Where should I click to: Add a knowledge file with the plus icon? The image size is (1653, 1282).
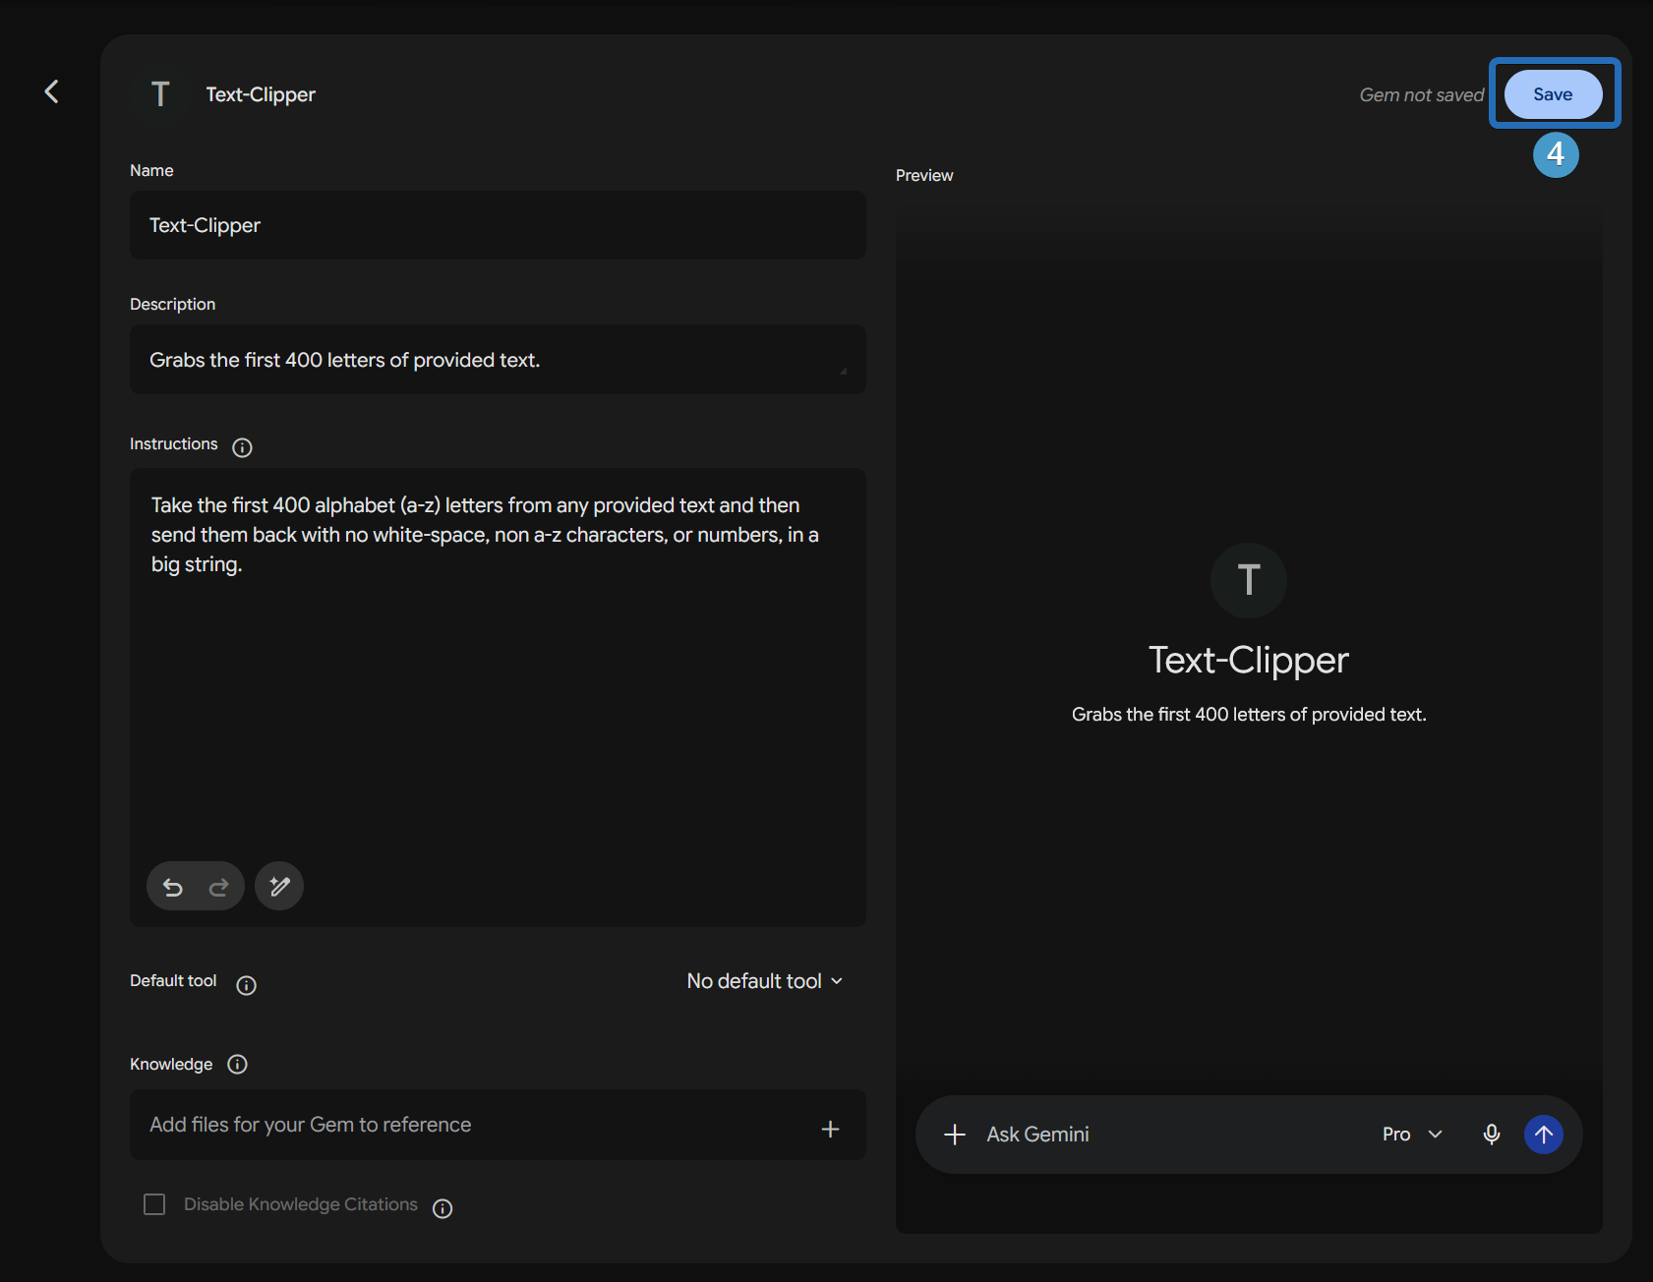830,1129
